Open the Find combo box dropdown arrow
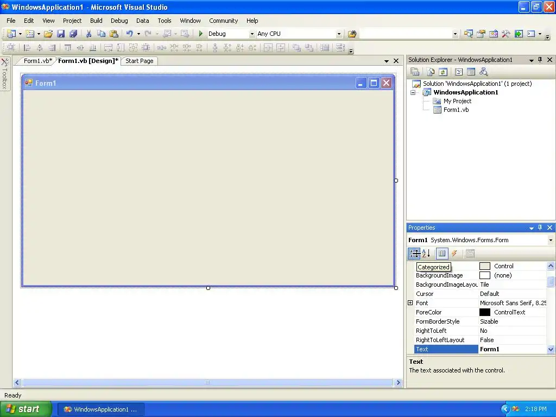This screenshot has height=417, width=556. pos(456,34)
